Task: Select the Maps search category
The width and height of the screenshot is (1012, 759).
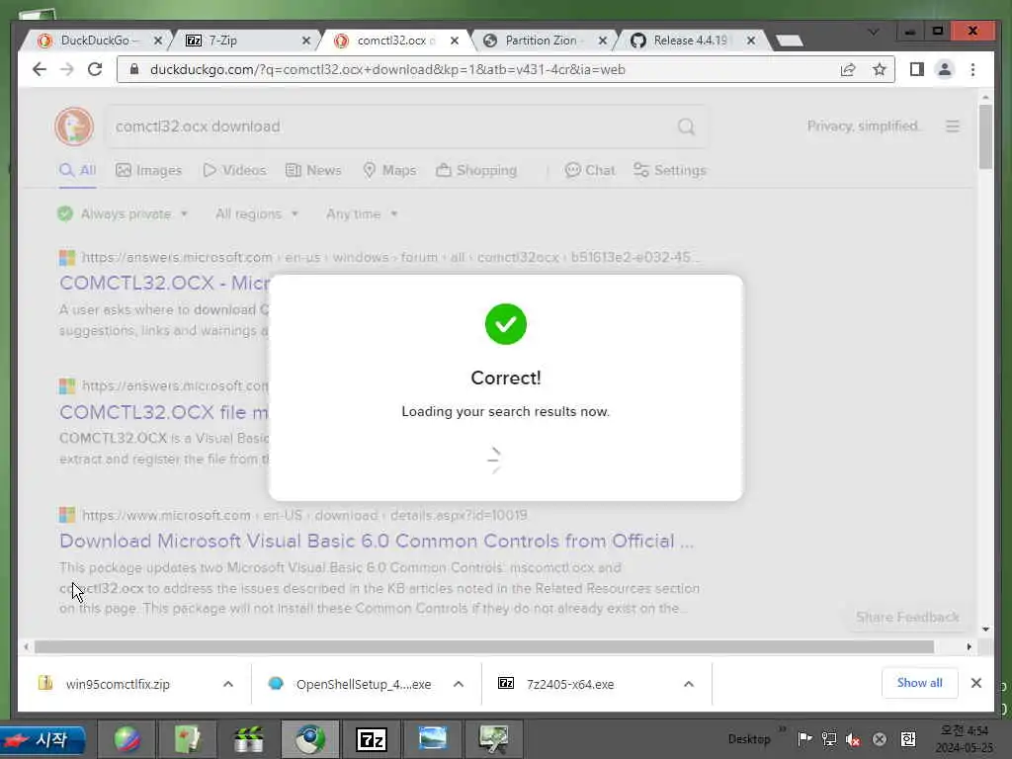Action: (x=389, y=170)
